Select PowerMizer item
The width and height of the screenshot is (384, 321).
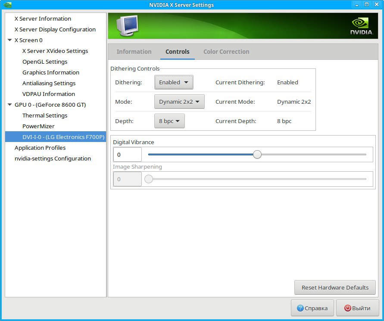click(x=38, y=126)
